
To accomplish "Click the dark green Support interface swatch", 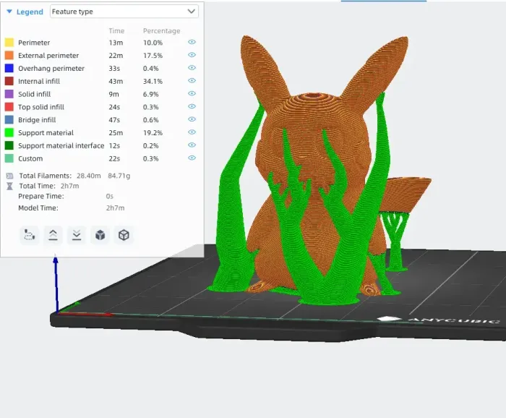I will 9,145.
